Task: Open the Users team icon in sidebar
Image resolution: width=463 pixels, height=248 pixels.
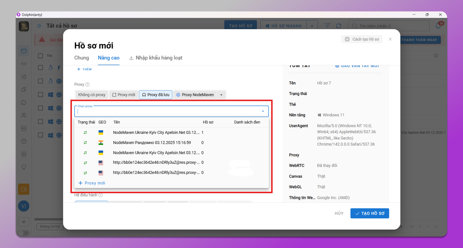Action: [x=24, y=115]
